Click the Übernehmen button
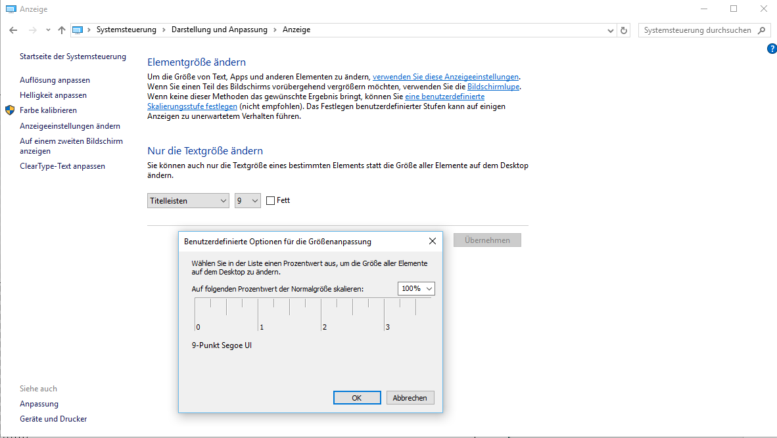This screenshot has height=438, width=777. [x=487, y=240]
